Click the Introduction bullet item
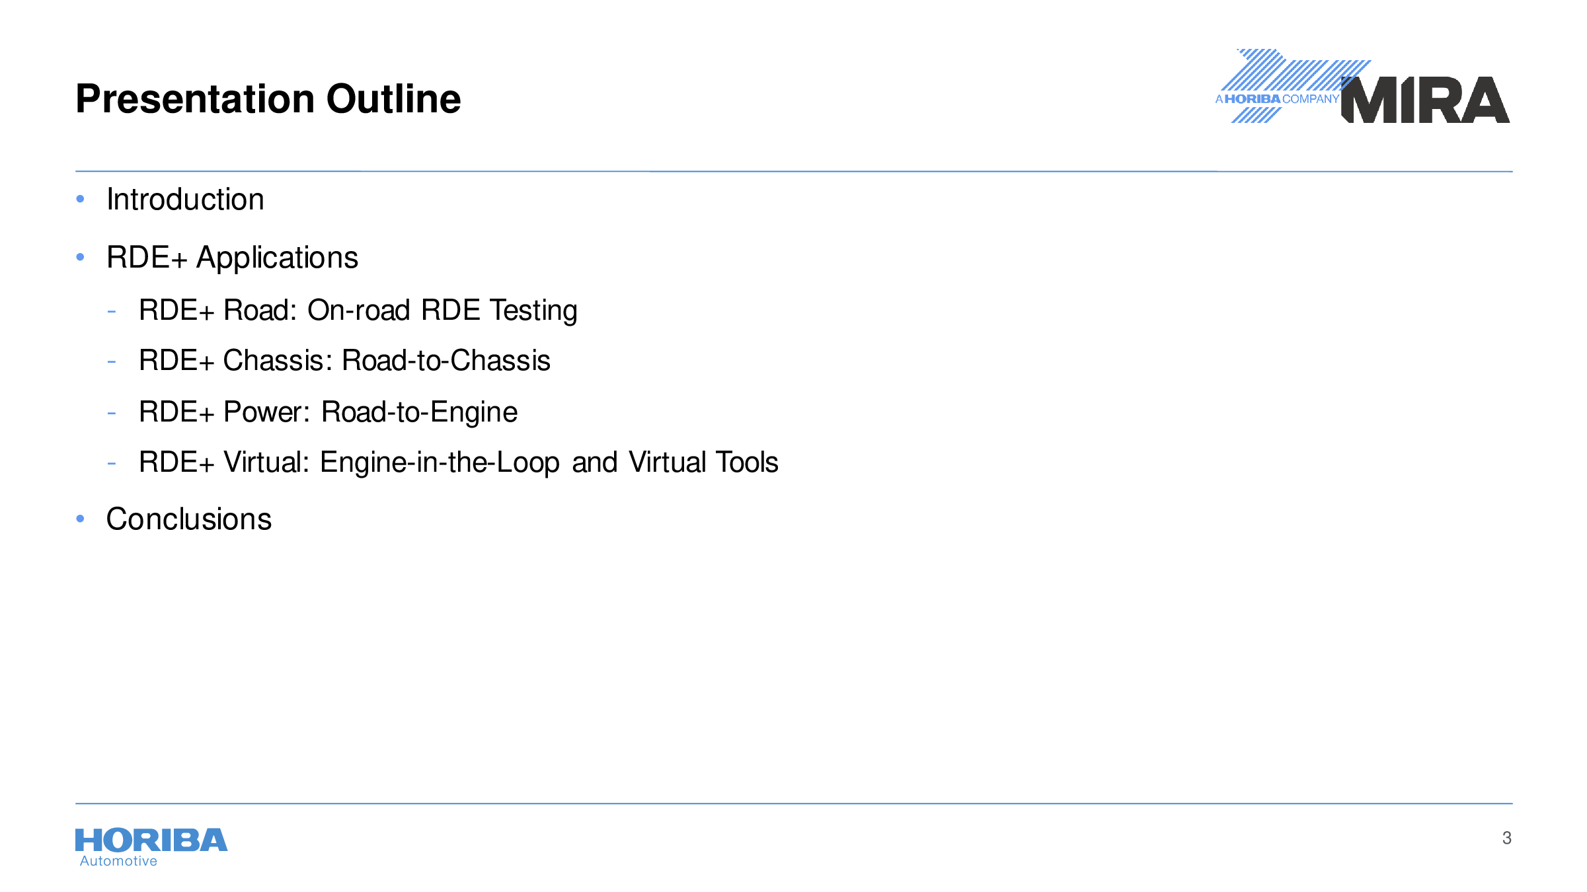 (x=185, y=200)
